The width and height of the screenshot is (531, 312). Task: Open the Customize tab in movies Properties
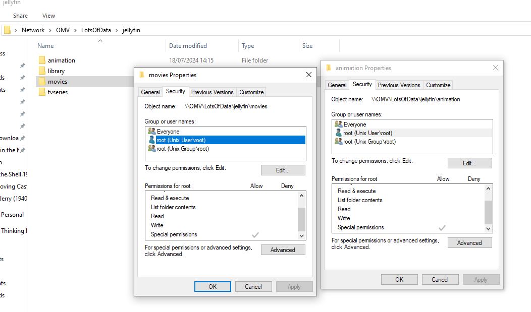click(251, 92)
